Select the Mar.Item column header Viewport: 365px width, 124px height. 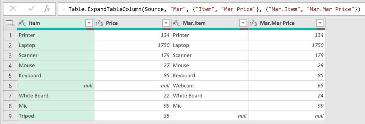[210, 23]
